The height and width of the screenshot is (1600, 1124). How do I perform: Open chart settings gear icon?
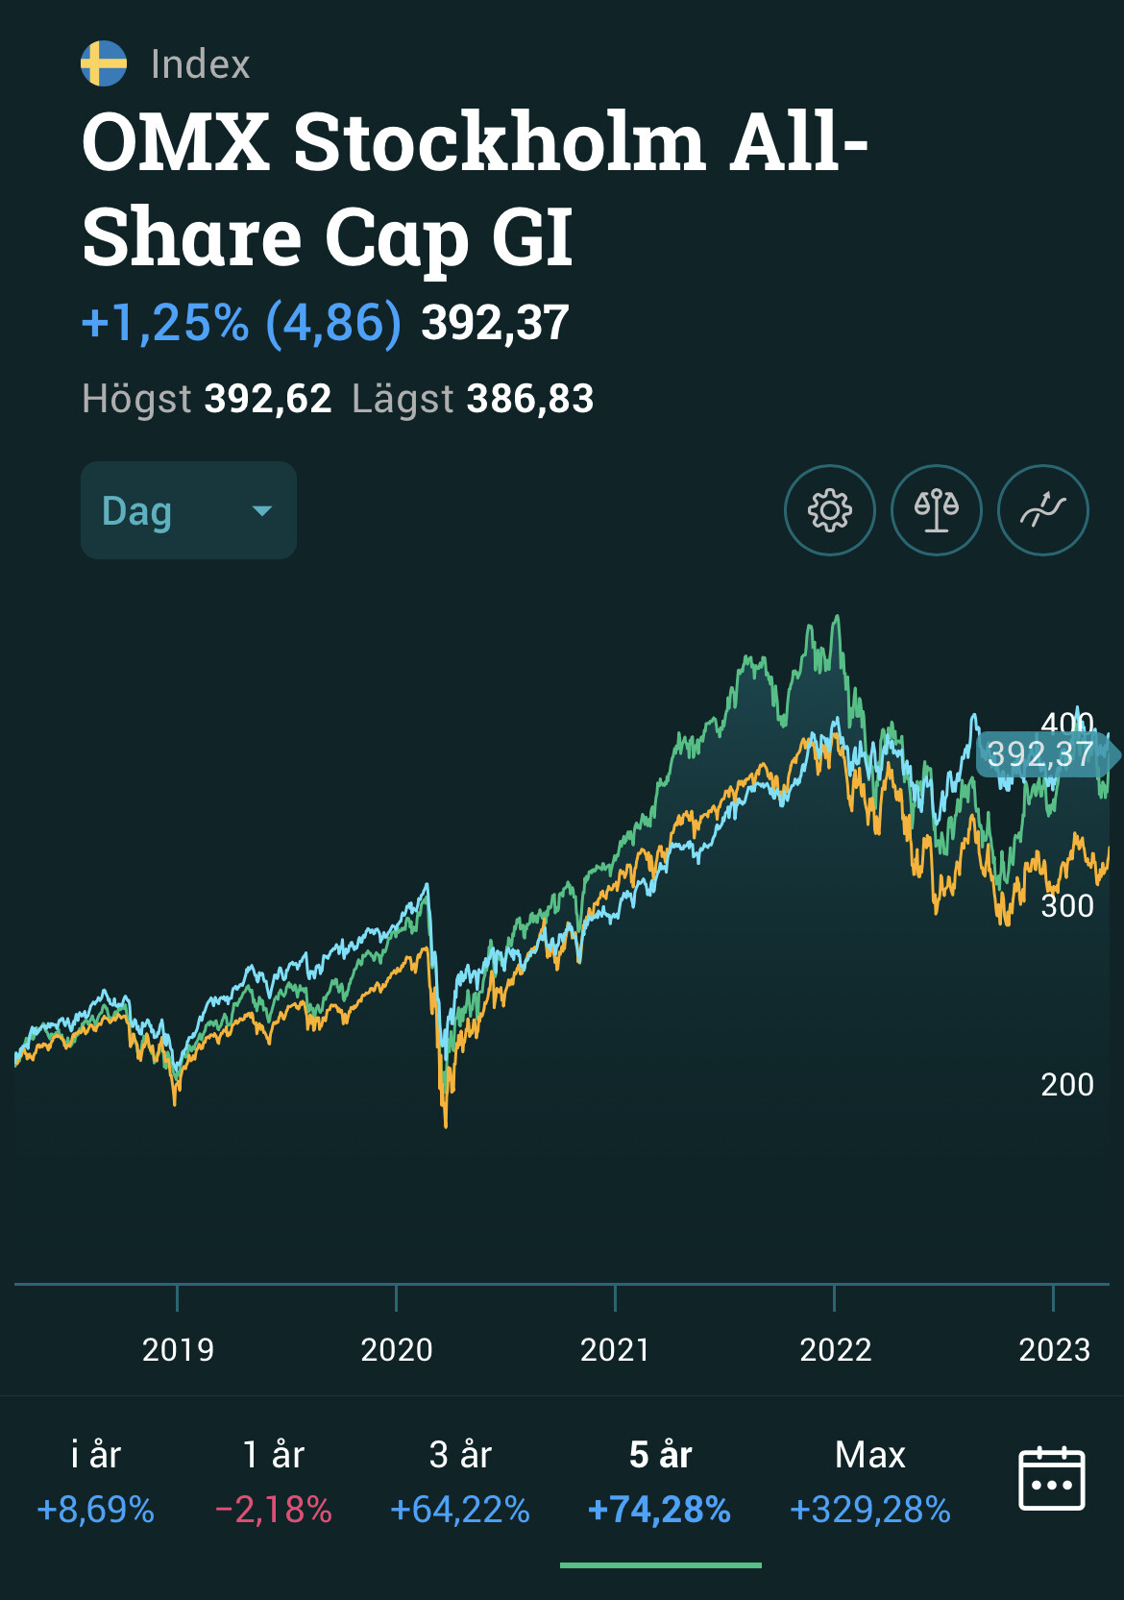pyautogui.click(x=829, y=510)
